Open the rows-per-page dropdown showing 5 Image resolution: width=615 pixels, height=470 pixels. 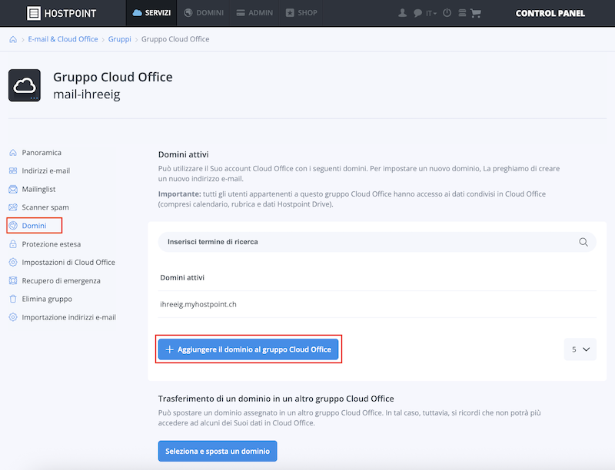click(x=580, y=349)
